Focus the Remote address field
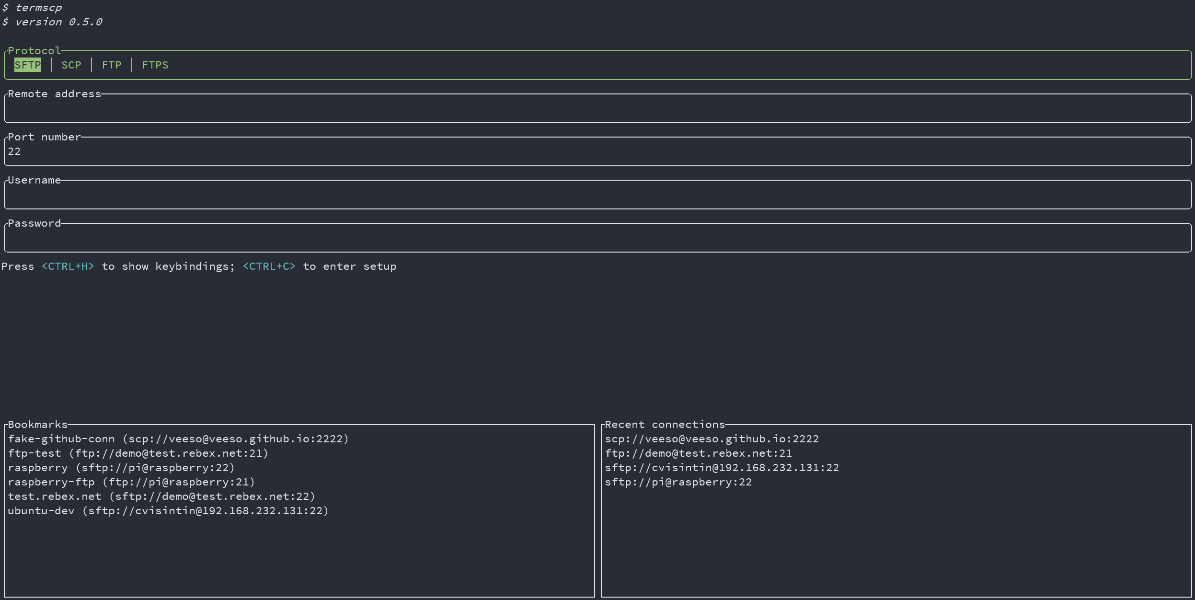The height and width of the screenshot is (600, 1195). pos(597,109)
